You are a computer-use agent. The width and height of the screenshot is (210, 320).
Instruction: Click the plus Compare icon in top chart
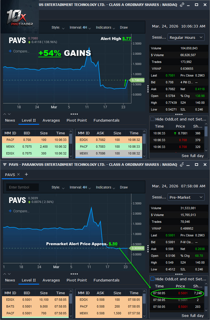(x=10, y=51)
